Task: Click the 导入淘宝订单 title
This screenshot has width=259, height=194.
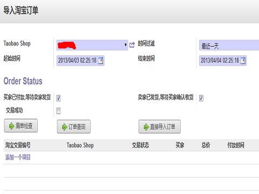Action: click(x=21, y=10)
